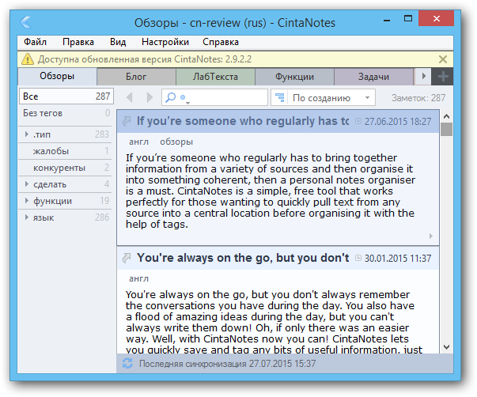Select note titled 'You're always on the go'
This screenshot has width=477, height=397.
(242, 258)
